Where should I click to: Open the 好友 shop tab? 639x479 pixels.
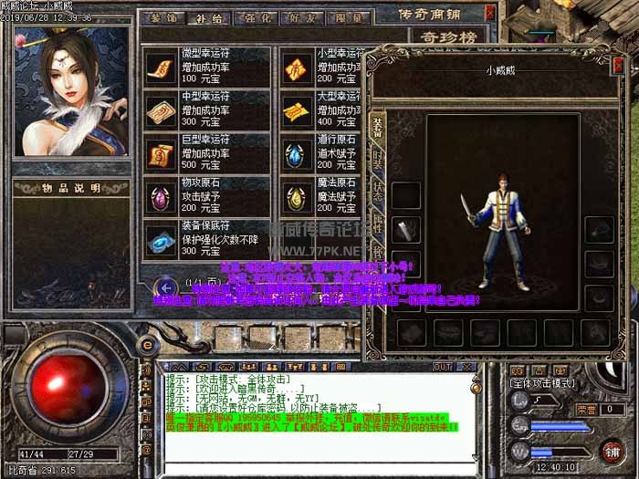point(303,18)
